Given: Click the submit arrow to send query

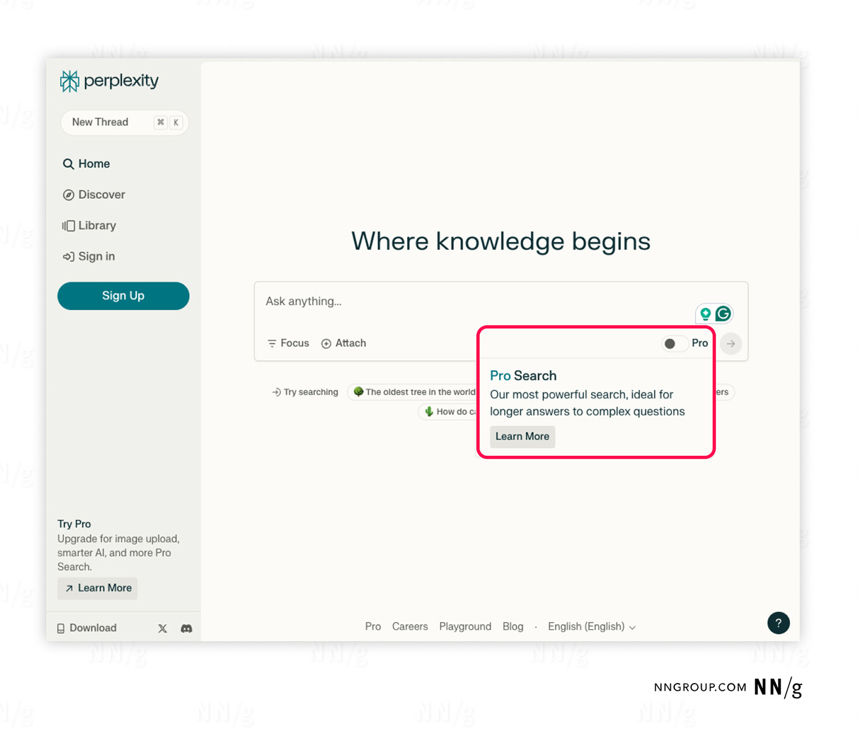Looking at the screenshot, I should 731,344.
